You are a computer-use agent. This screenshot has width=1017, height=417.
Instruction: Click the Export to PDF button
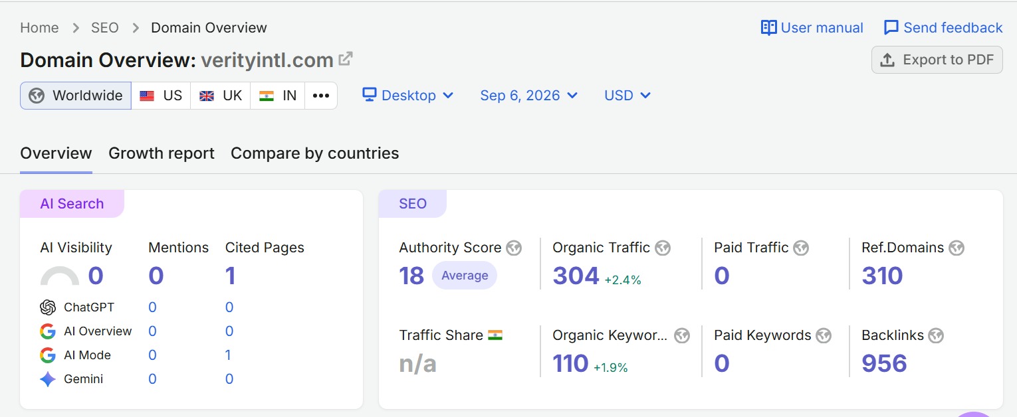click(937, 60)
